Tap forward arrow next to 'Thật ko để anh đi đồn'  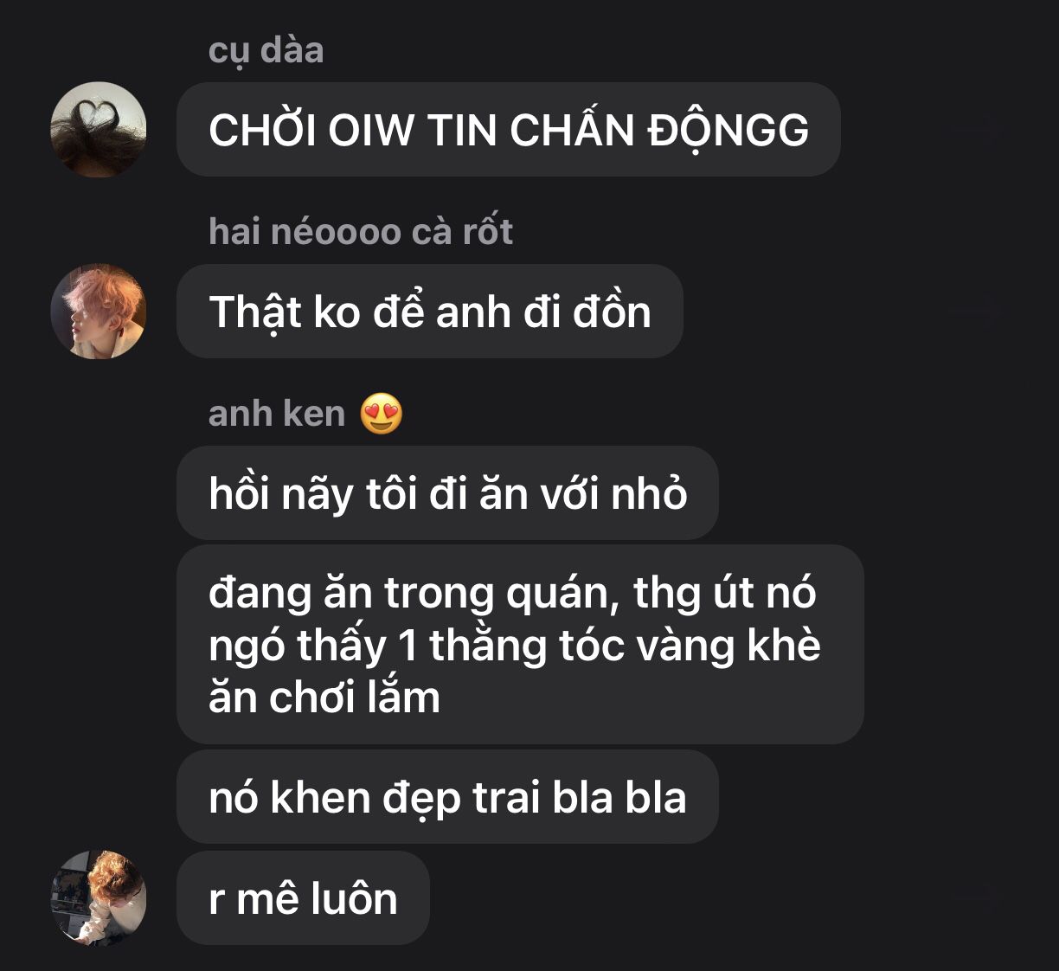[x=975, y=312]
